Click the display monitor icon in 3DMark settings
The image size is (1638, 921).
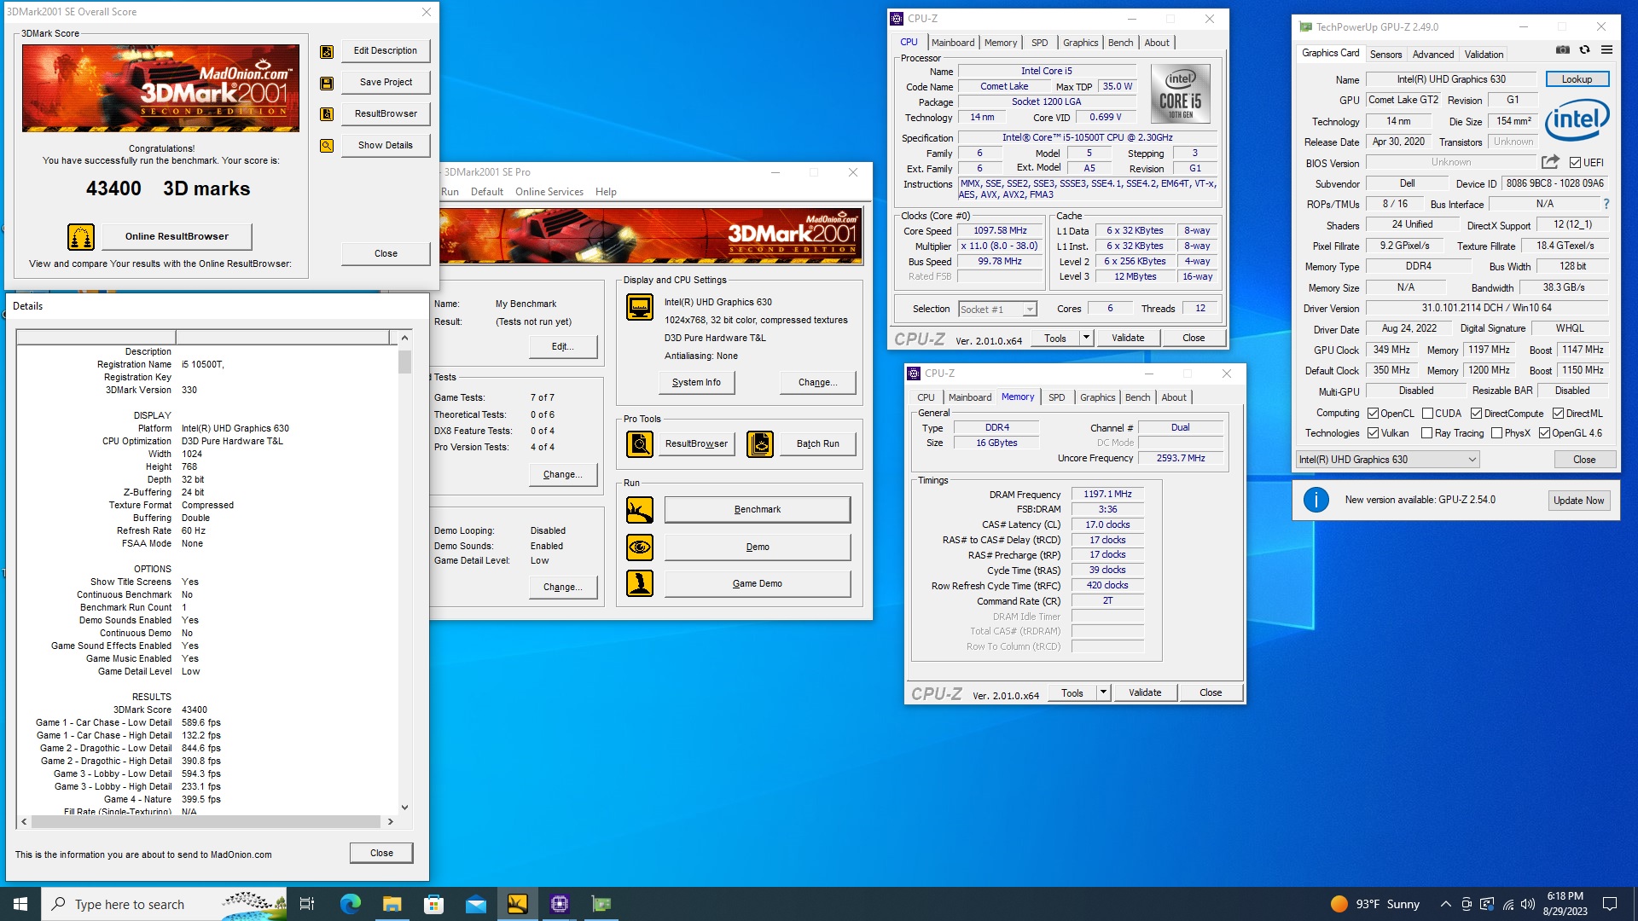click(x=640, y=307)
